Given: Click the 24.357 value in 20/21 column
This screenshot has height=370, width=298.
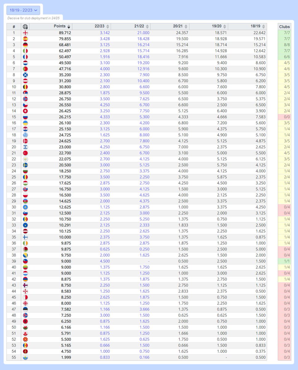Looking at the screenshot, I should point(182,33).
